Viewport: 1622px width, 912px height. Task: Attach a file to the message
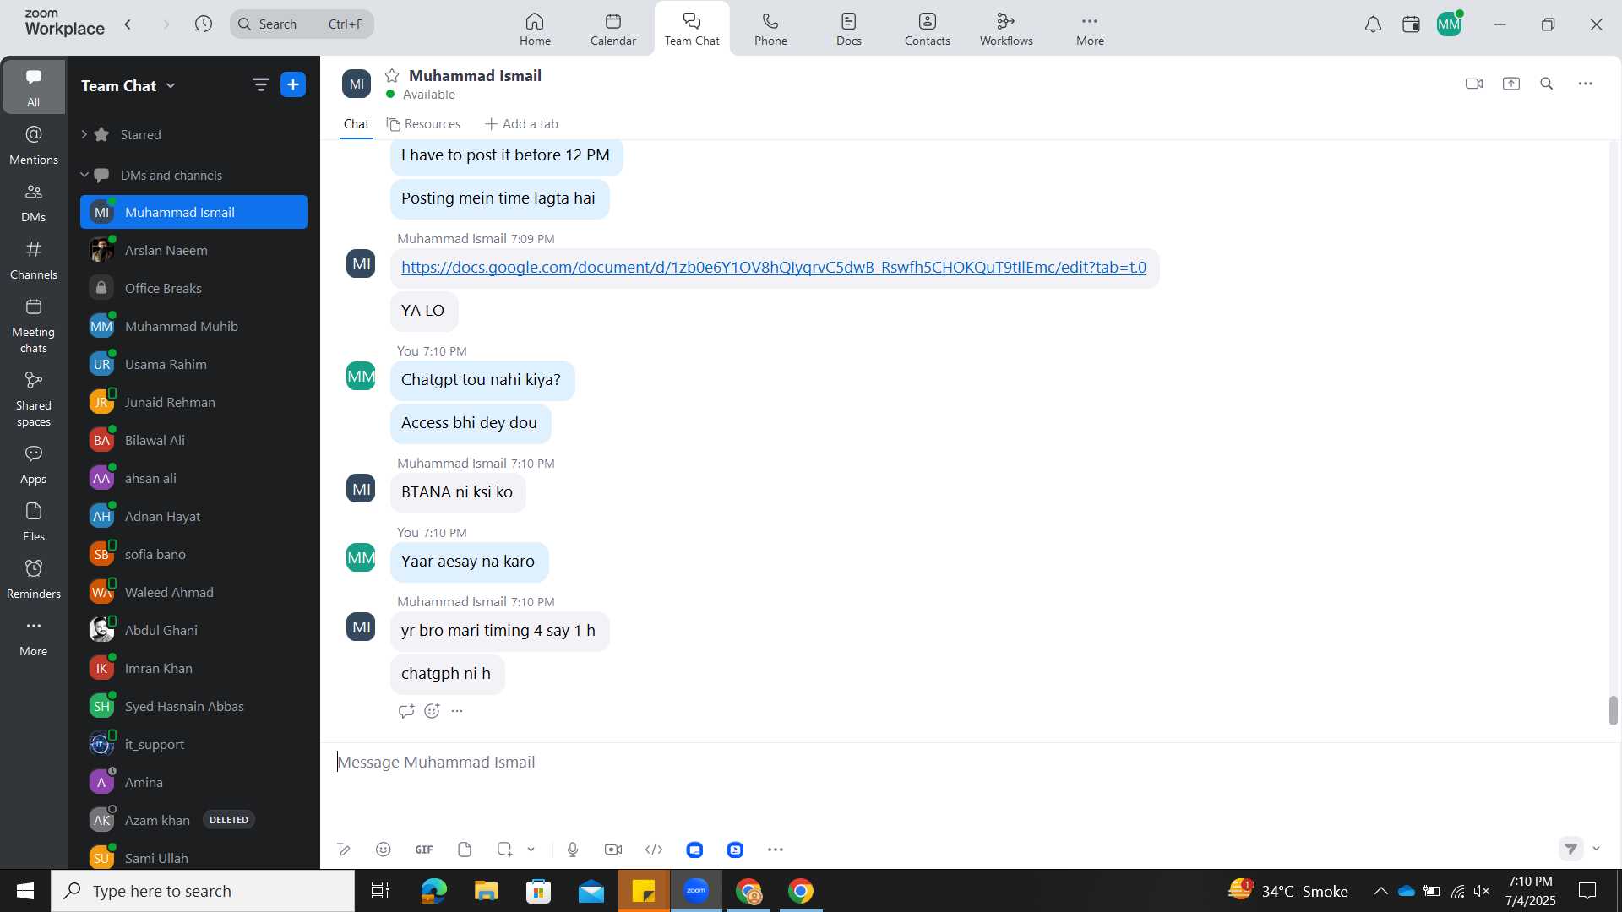(x=465, y=850)
